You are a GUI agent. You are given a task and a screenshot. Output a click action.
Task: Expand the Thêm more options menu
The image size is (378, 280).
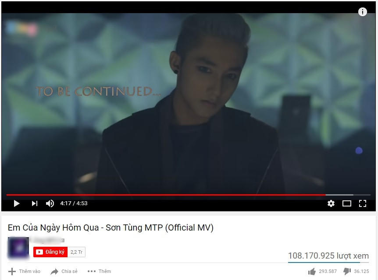[99, 271]
